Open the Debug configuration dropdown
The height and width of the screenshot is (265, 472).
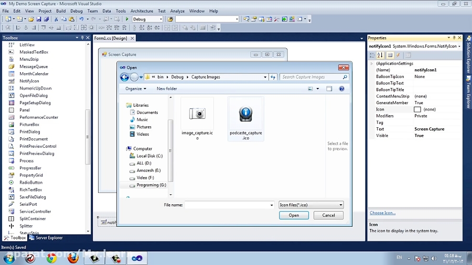[x=147, y=19]
